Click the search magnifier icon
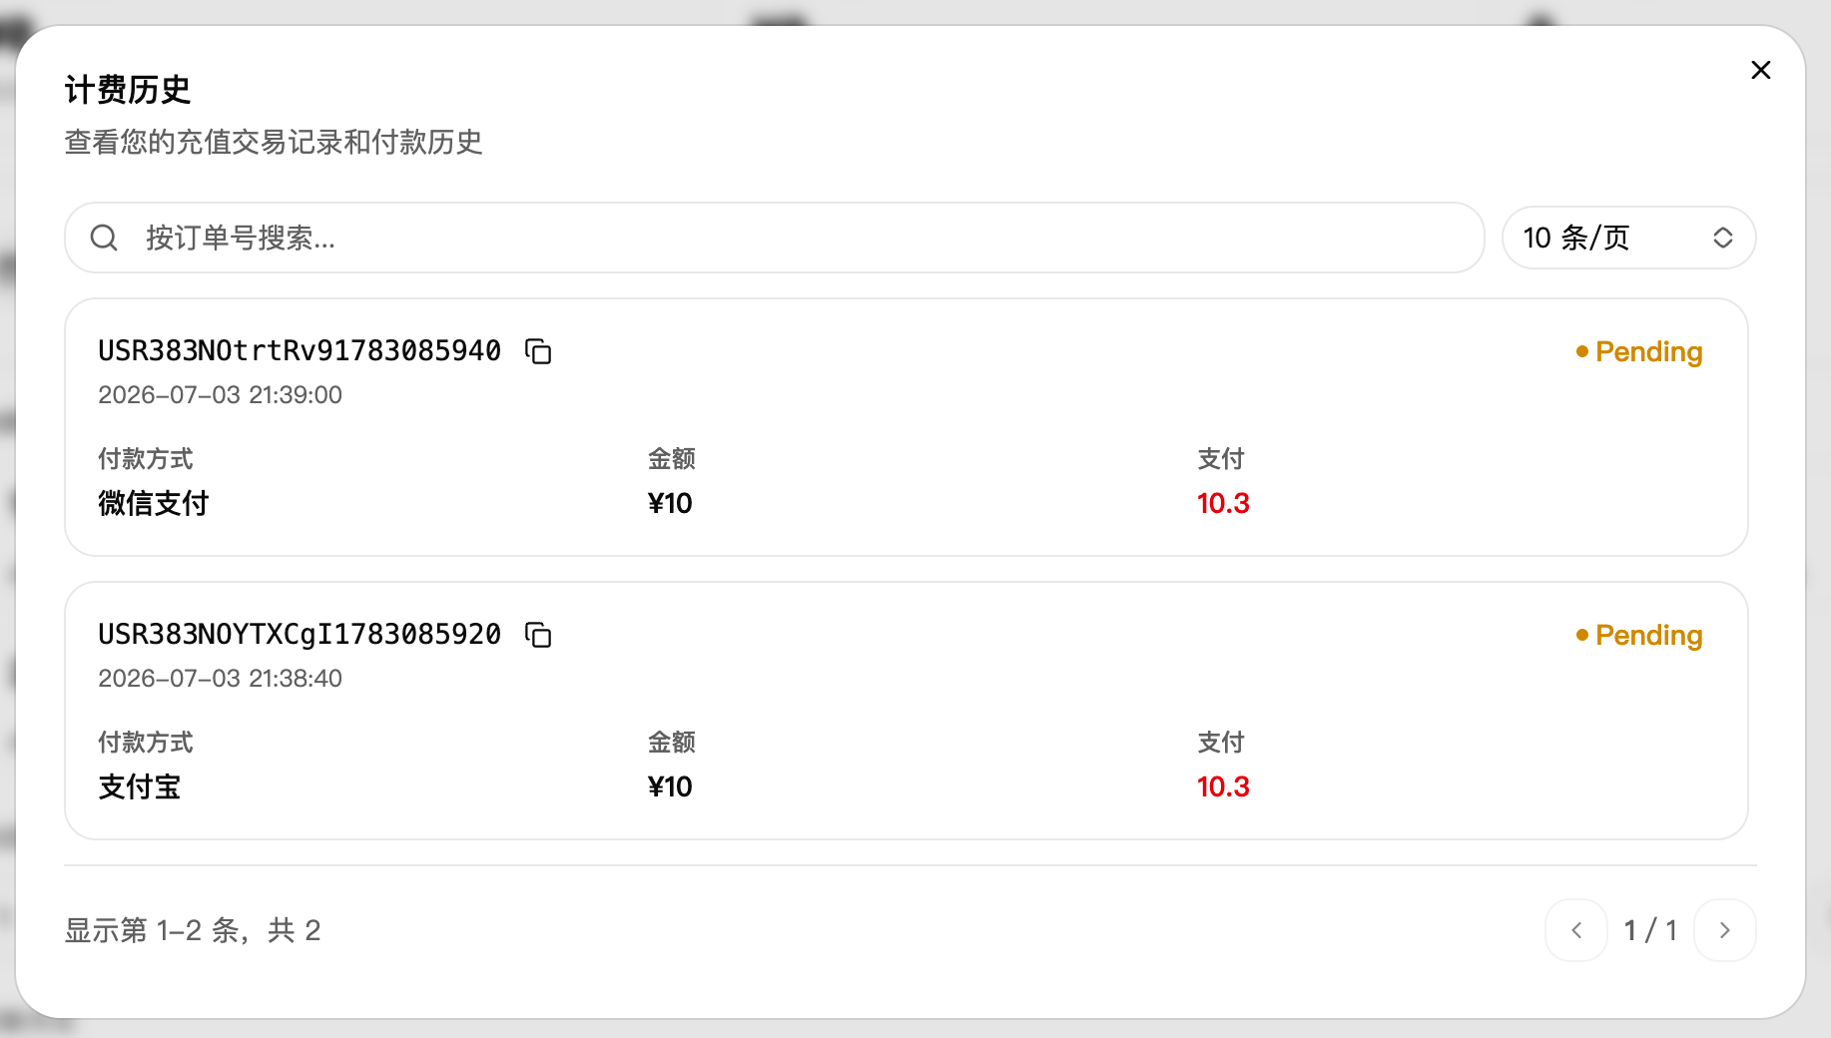This screenshot has height=1038, width=1831. pyautogui.click(x=104, y=238)
